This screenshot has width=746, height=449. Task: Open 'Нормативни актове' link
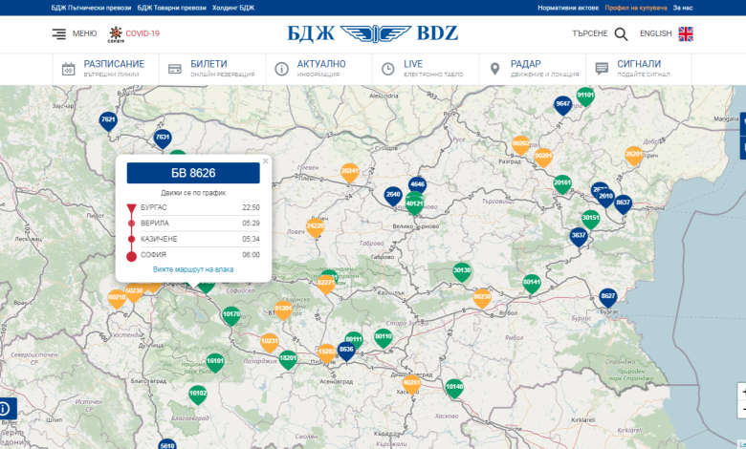tap(568, 8)
